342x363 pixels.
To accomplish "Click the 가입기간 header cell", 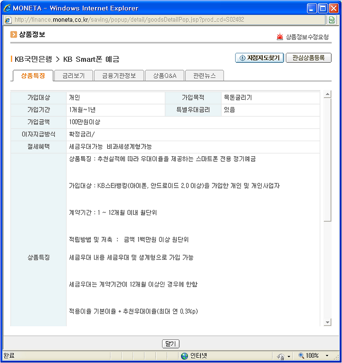I will (x=38, y=110).
